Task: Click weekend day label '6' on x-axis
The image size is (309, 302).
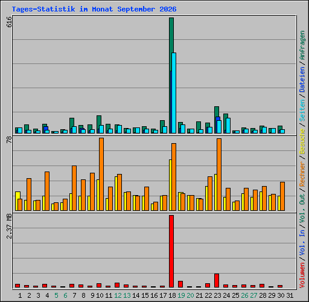Action: click(x=65, y=295)
